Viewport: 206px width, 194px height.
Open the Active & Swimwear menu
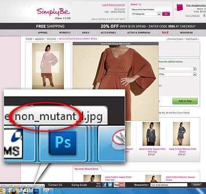point(139,32)
